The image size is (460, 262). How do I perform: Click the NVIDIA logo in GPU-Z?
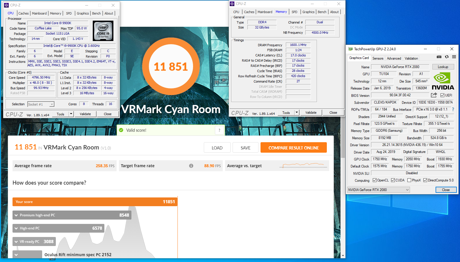coord(443,81)
